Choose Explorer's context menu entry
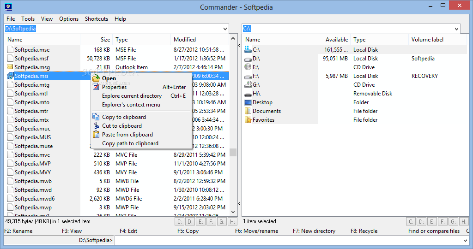Screen dimensions: 473x249 click(x=141, y=105)
